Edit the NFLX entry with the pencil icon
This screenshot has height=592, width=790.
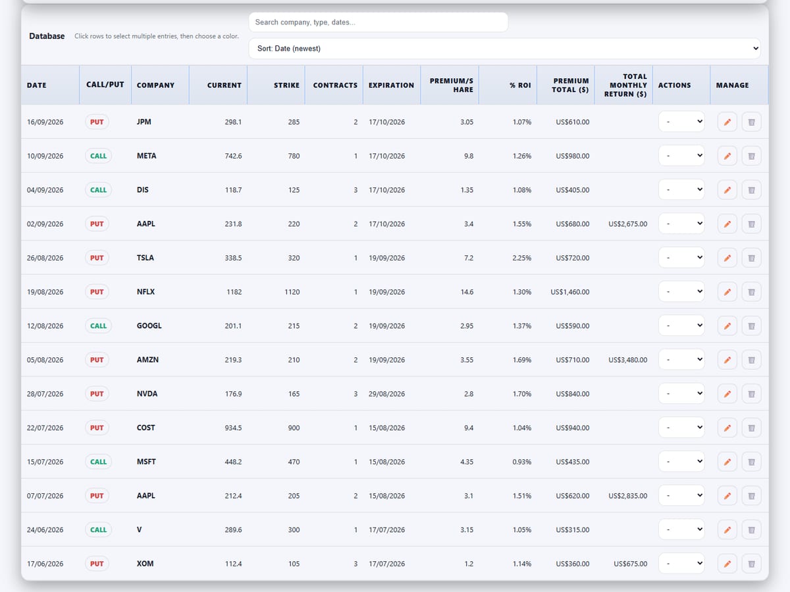click(x=727, y=292)
